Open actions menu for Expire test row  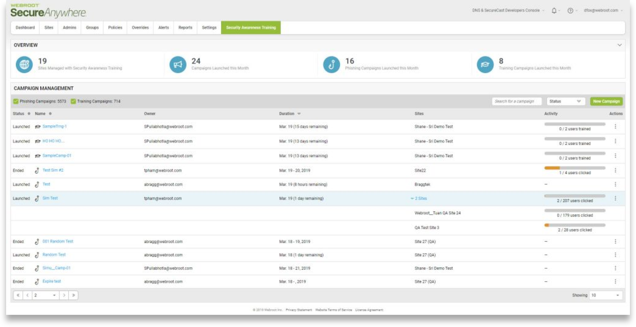click(615, 282)
